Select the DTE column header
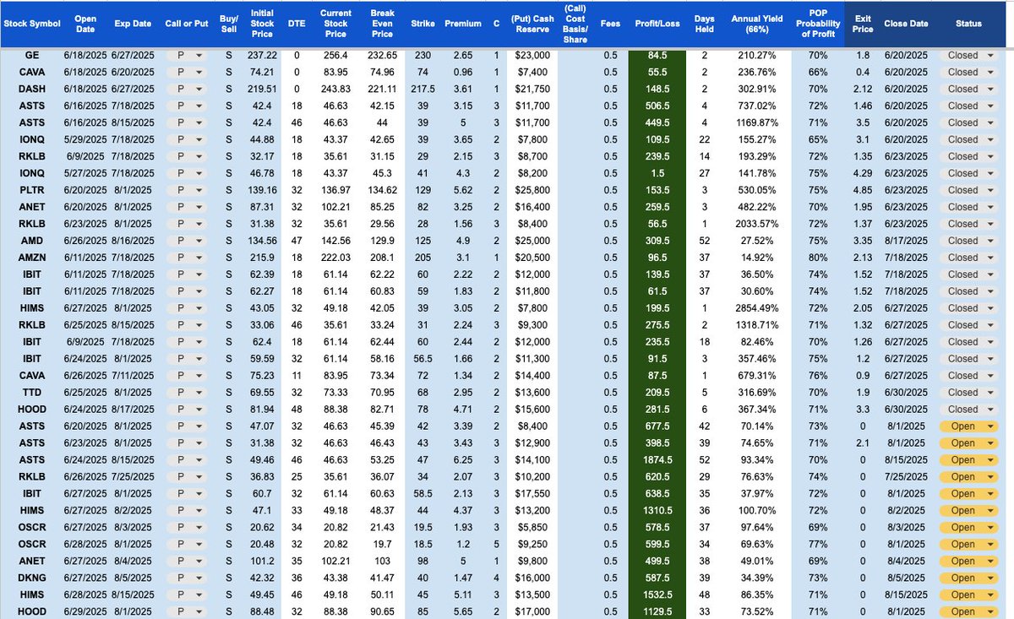 297,24
